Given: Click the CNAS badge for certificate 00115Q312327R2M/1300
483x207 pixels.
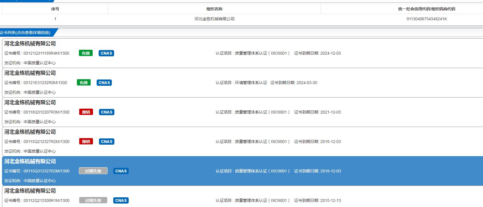Looking at the screenshot, I should [x=121, y=171].
